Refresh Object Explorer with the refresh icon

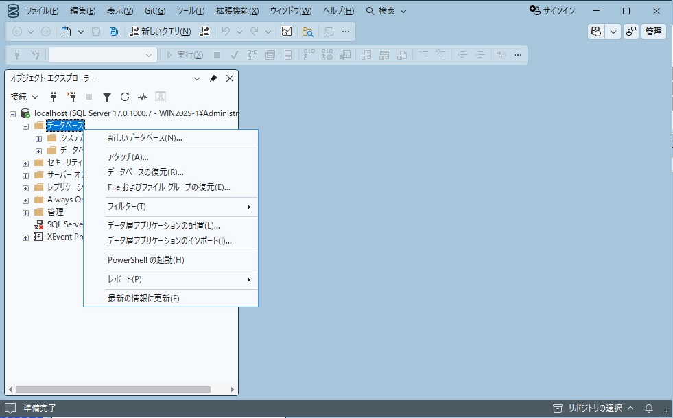125,97
